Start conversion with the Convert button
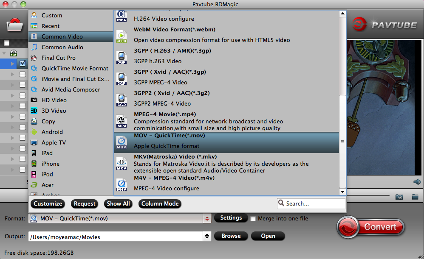The height and width of the screenshot is (259, 424). point(371,227)
